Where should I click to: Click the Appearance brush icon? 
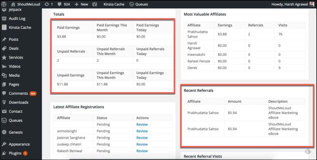[x=4, y=144]
